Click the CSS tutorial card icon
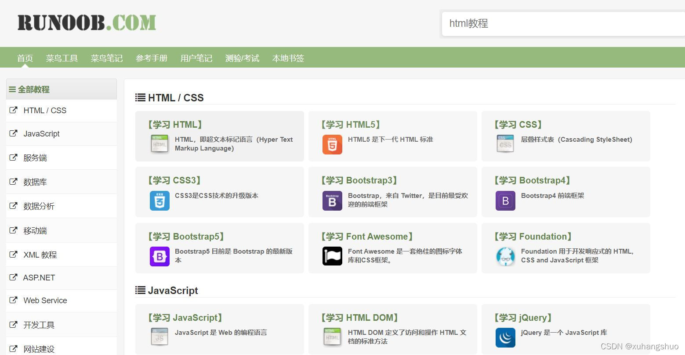Viewport: 685px width, 355px height. click(x=505, y=144)
